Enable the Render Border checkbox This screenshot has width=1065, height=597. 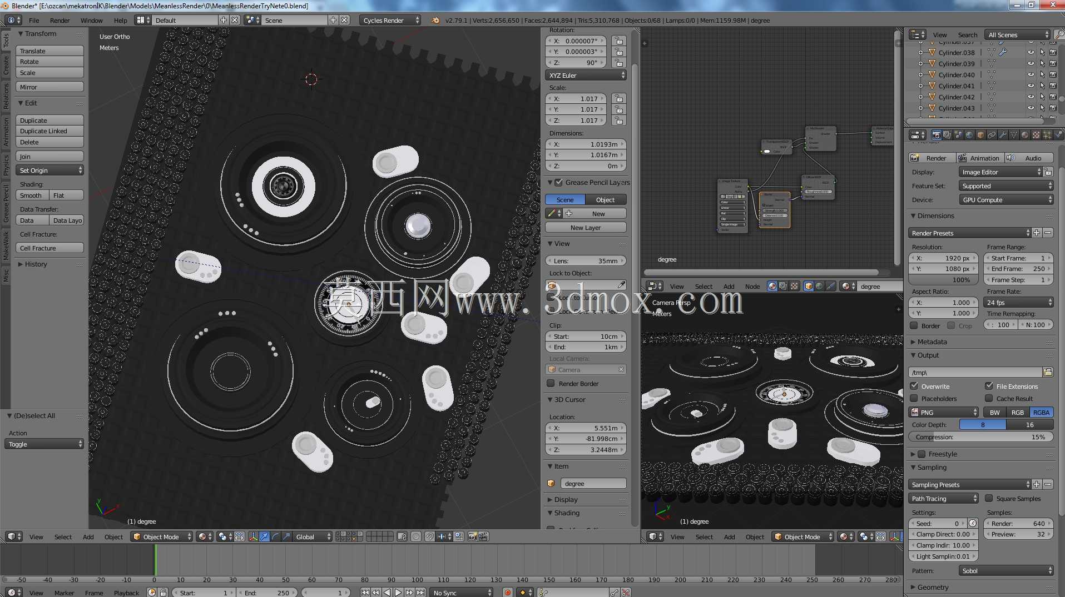(551, 383)
